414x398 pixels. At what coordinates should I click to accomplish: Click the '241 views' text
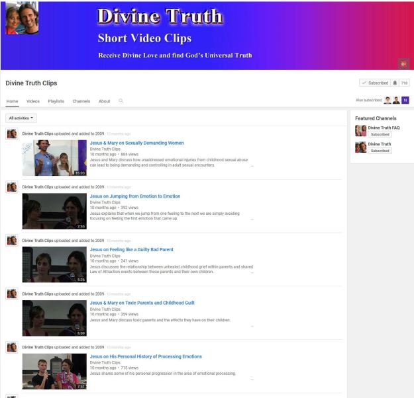pos(129,260)
